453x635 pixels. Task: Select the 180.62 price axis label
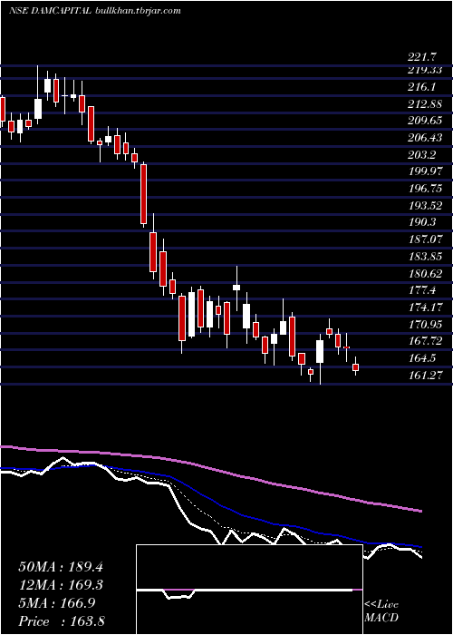coord(425,273)
